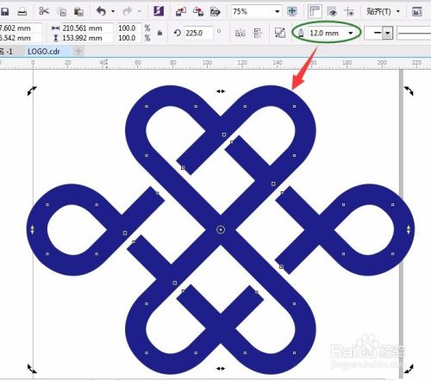Click the top-left rotation handle
The image size is (431, 380).
32,90
